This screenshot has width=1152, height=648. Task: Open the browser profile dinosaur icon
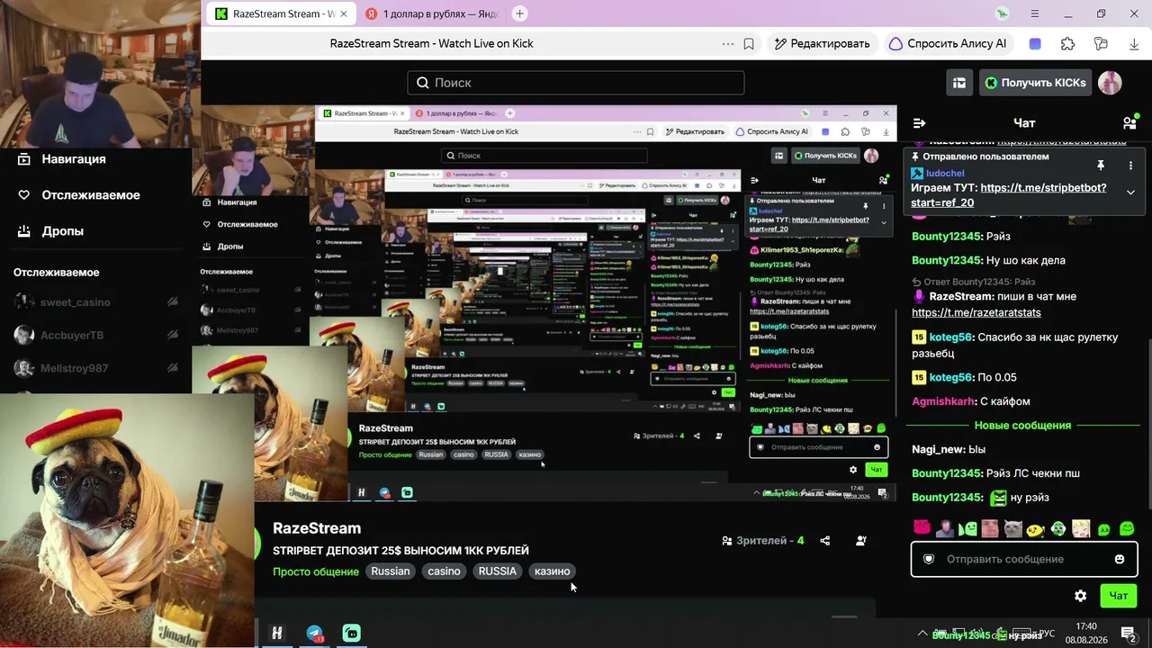coord(1003,13)
